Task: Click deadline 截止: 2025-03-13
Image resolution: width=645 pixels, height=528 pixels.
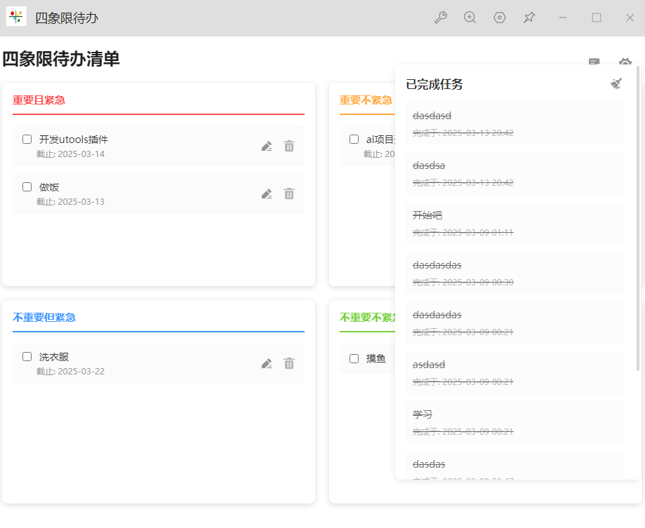Action: 70,202
